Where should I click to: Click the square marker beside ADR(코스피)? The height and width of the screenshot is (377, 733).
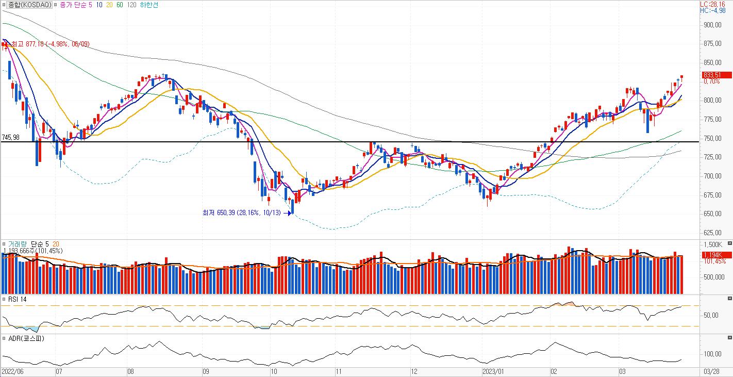pos(4,339)
